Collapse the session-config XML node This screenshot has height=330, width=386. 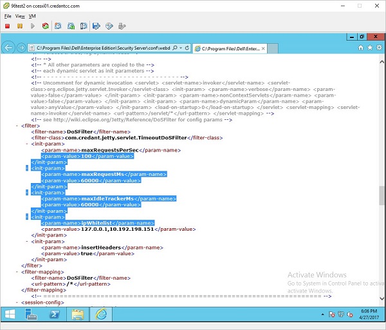pos(17,302)
